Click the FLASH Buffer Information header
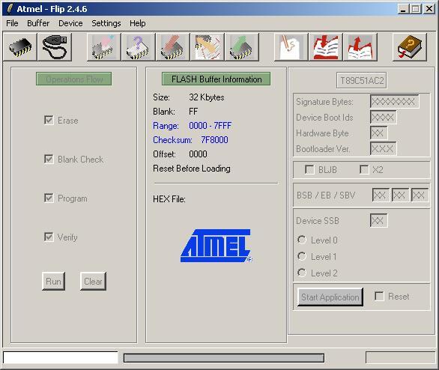Viewport: 439px width, 370px height. (217, 79)
